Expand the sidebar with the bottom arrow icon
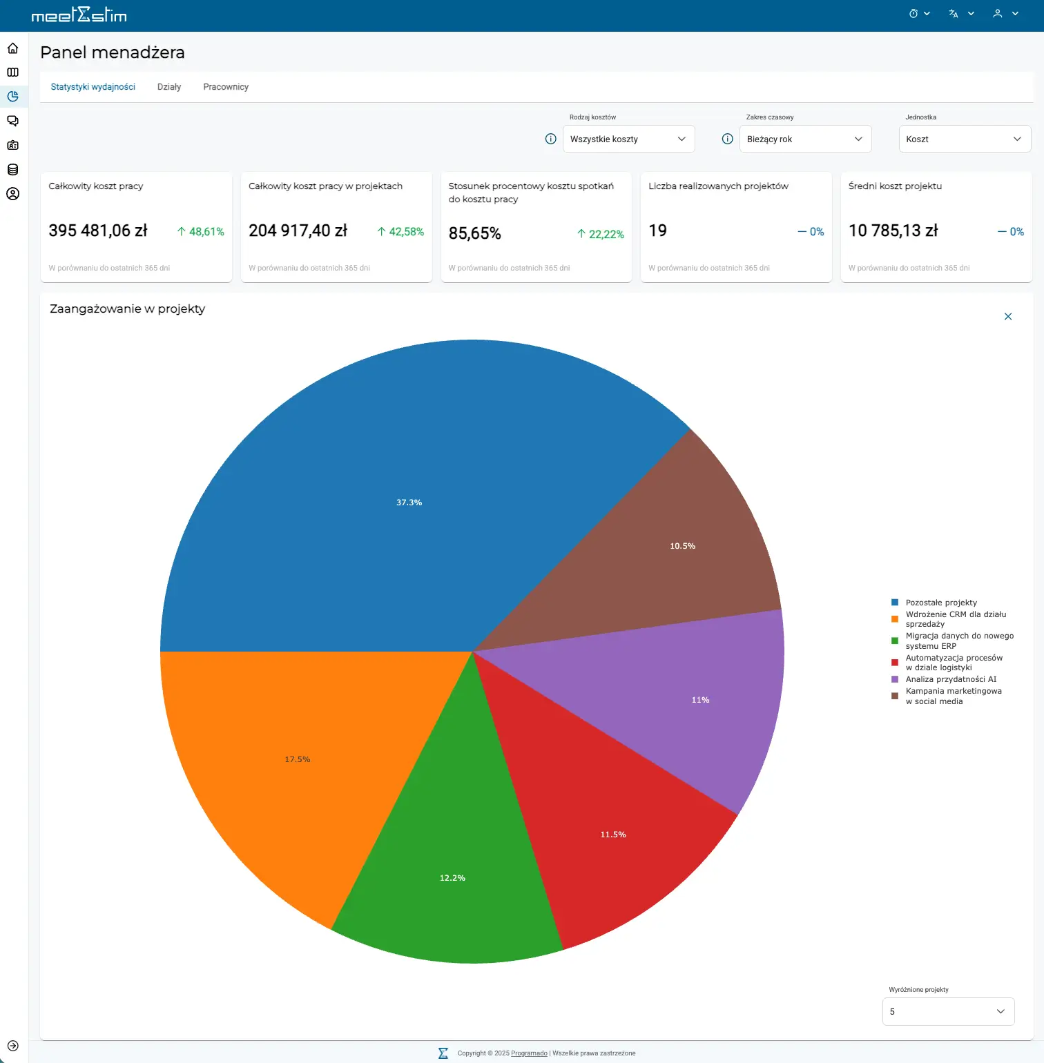The height and width of the screenshot is (1063, 1044). [12, 1046]
